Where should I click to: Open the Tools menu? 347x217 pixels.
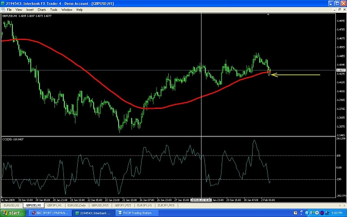pyautogui.click(x=54, y=10)
